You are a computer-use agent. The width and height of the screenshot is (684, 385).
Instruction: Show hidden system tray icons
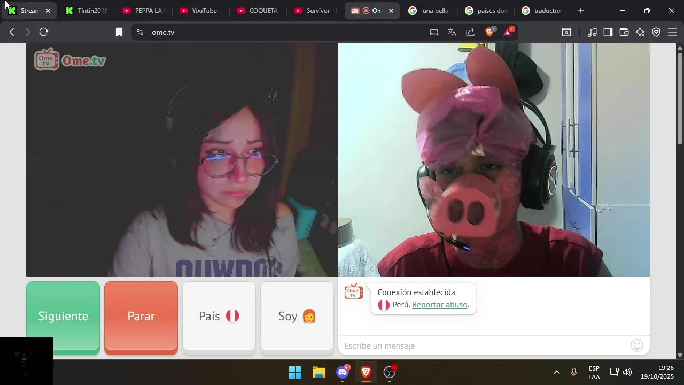point(556,372)
